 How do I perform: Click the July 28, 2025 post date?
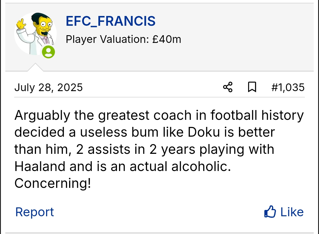(x=48, y=87)
